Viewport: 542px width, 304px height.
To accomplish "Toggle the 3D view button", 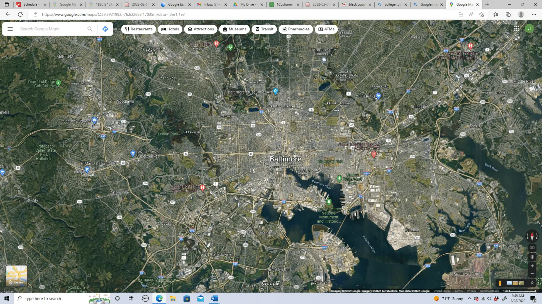I will click(x=532, y=248).
